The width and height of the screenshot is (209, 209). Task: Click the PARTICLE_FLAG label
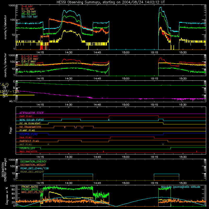(29, 141)
